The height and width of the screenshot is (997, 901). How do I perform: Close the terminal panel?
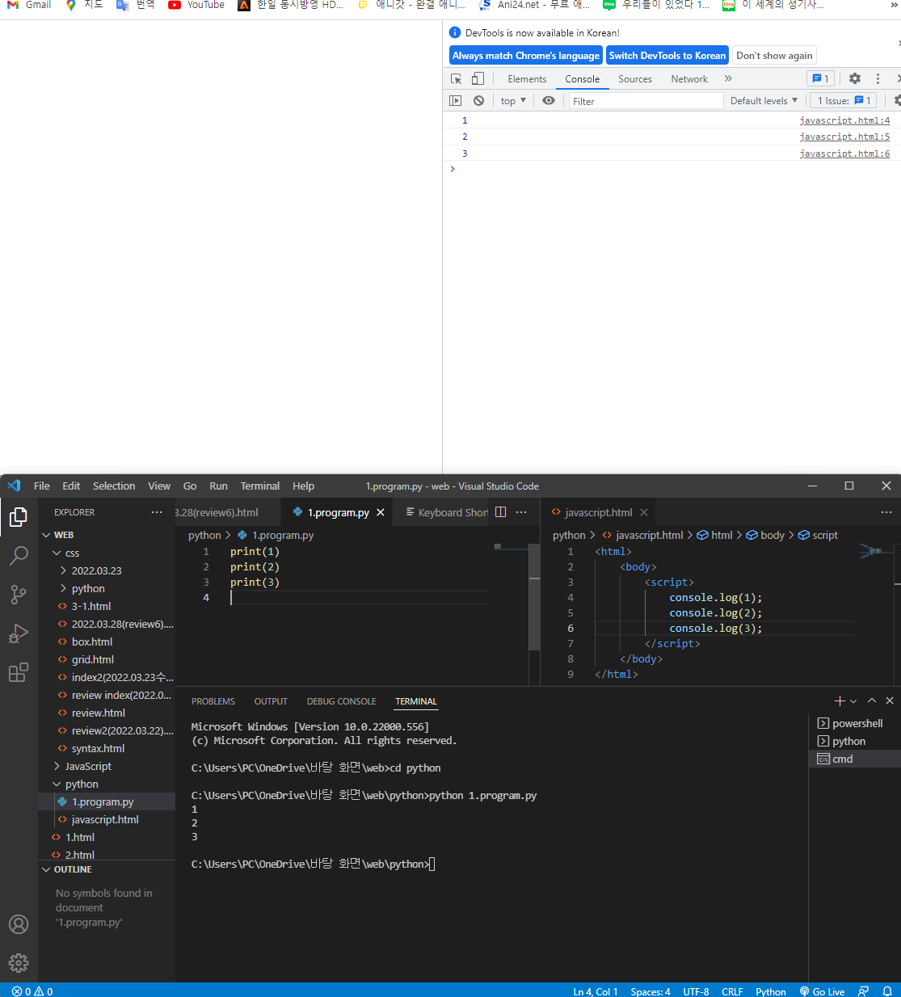890,701
